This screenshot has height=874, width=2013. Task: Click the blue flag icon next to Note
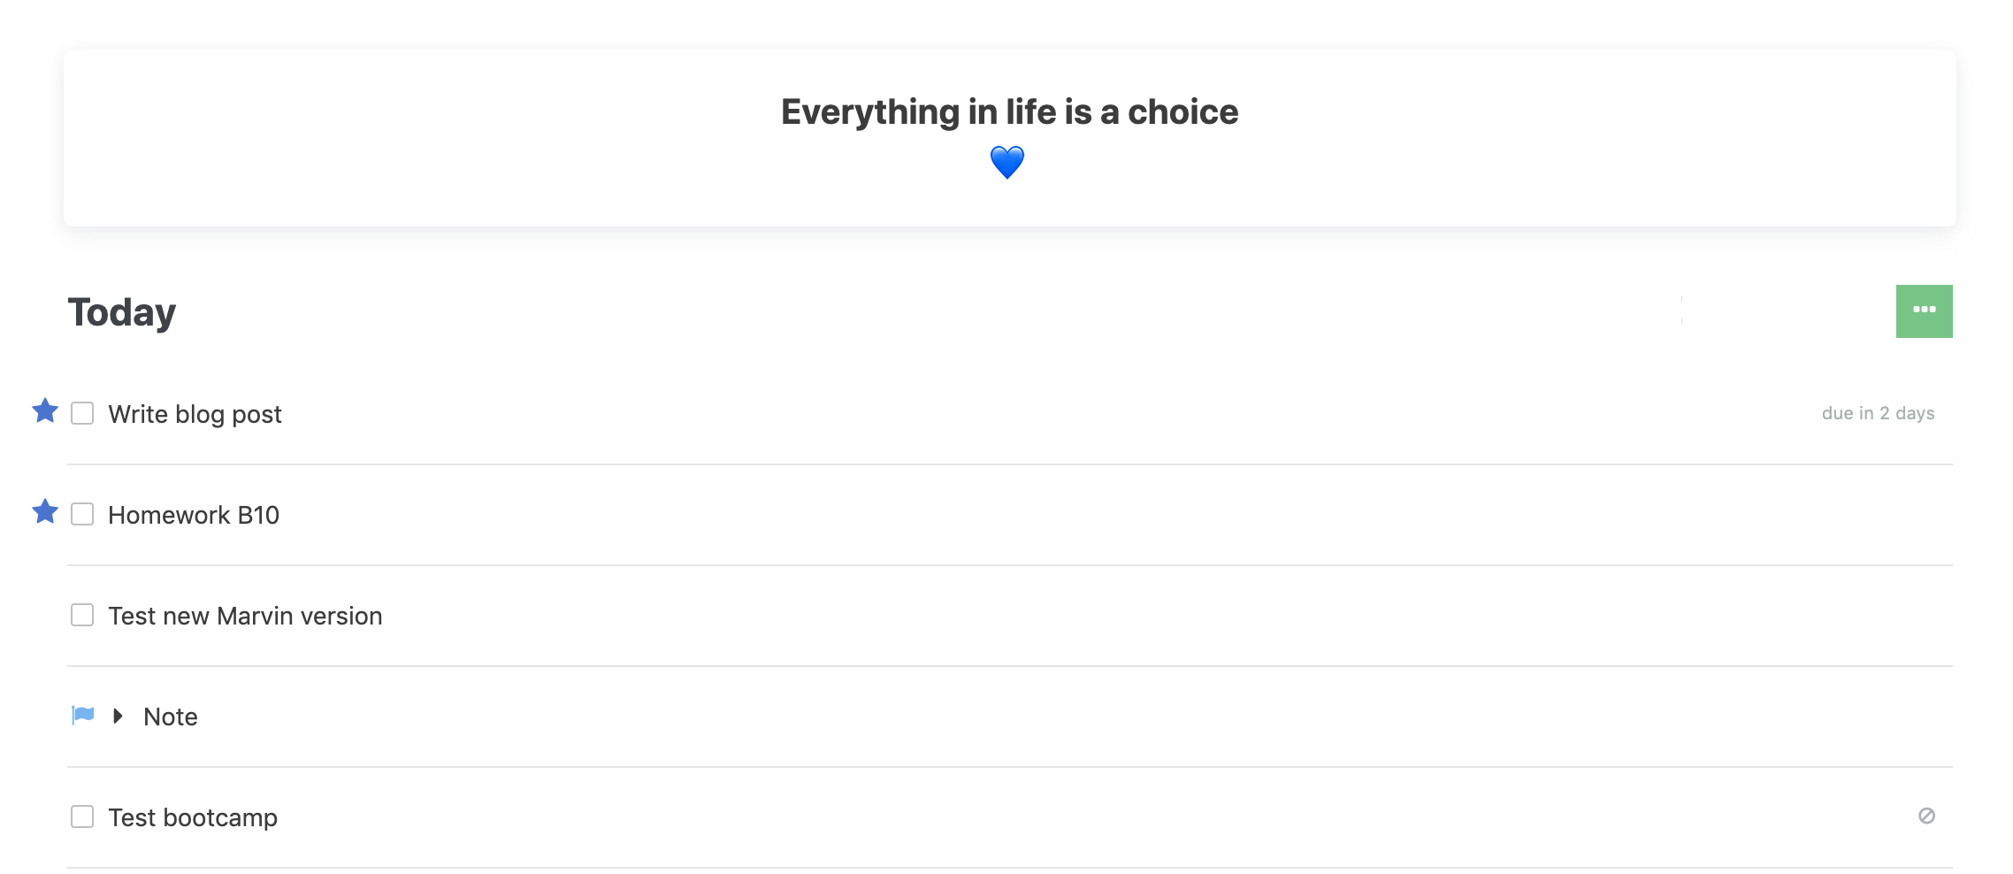tap(83, 715)
